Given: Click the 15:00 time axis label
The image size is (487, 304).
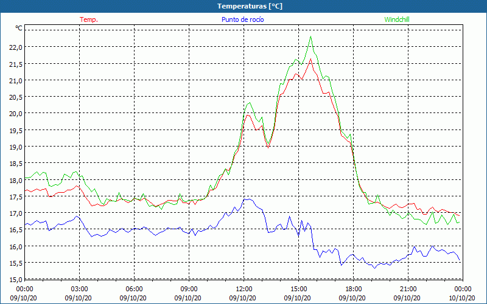Looking at the screenshot, I should [298, 289].
